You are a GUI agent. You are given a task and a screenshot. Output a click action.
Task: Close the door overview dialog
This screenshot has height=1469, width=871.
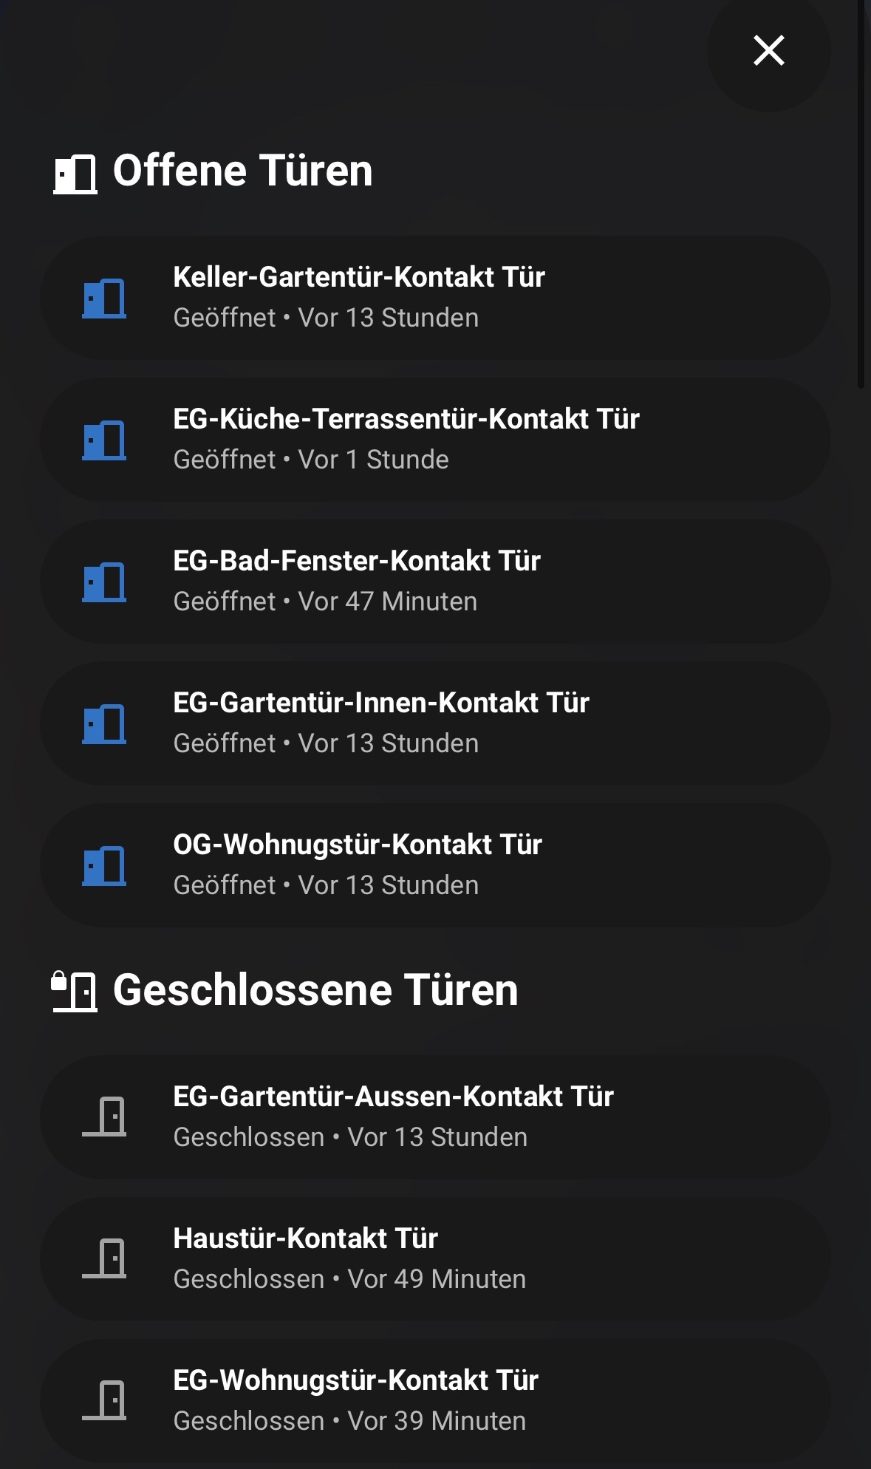click(x=768, y=50)
